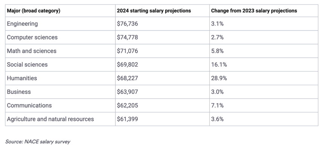The width and height of the screenshot is (326, 153).
Task: Select the Business major cell
Action: pyautogui.click(x=19, y=92)
